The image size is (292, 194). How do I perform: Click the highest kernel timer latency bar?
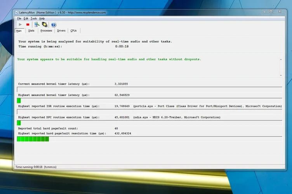click(x=19, y=100)
